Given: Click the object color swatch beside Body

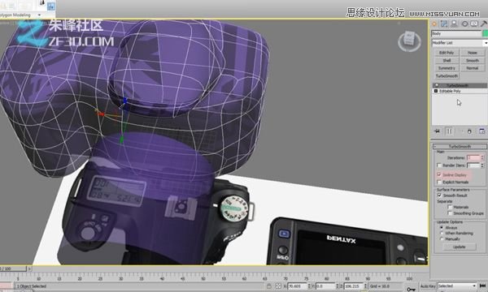Looking at the screenshot, I should click(486, 33).
